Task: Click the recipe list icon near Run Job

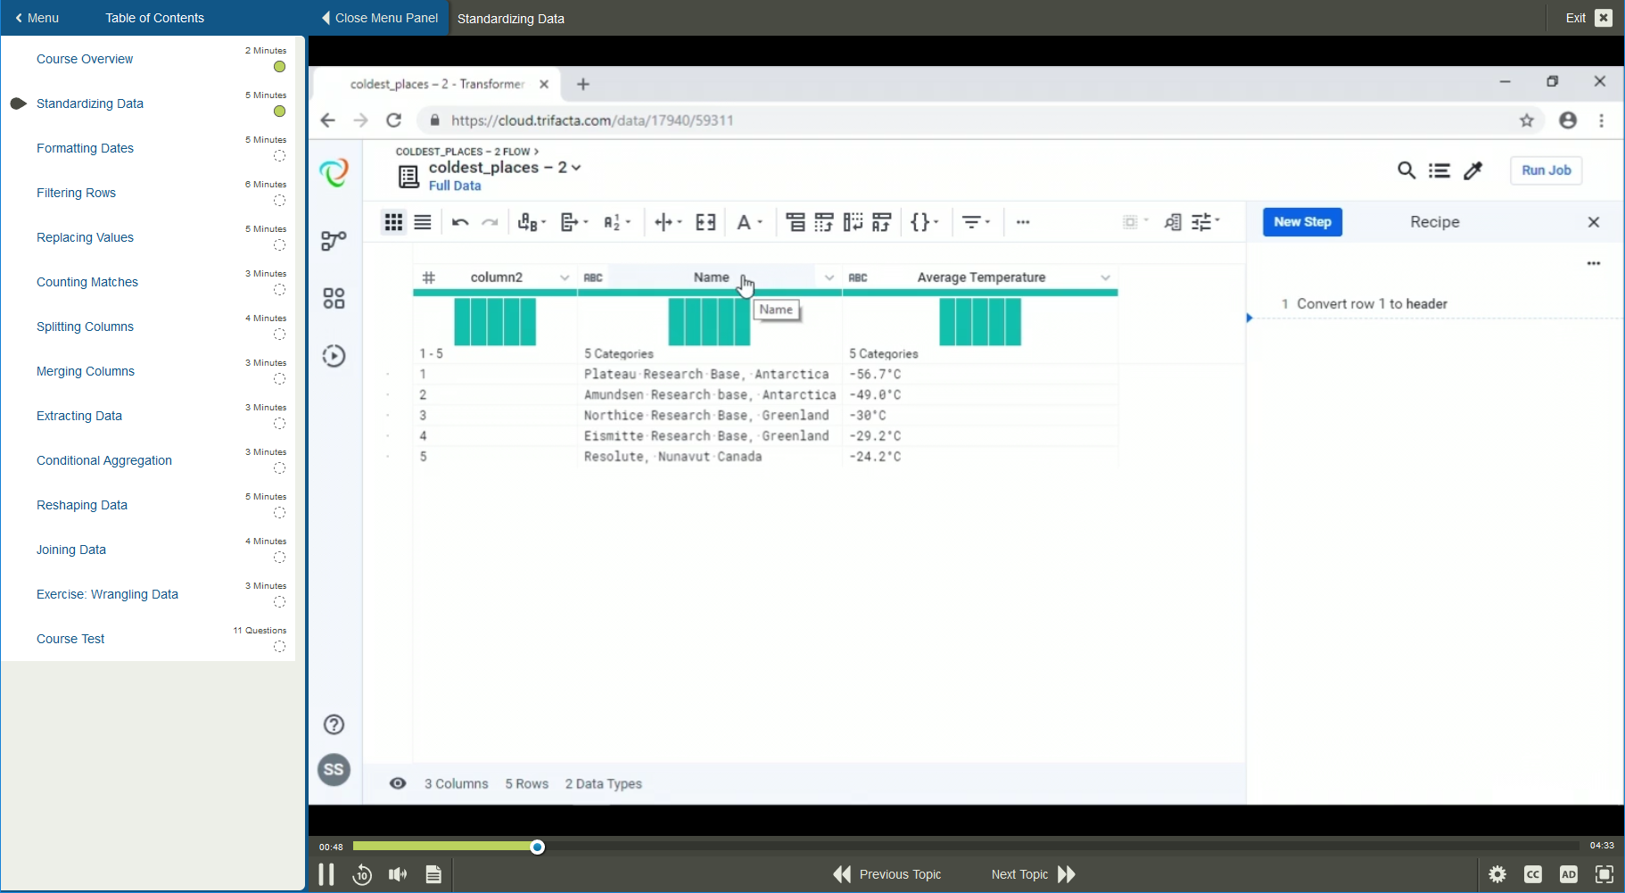Action: point(1439,170)
